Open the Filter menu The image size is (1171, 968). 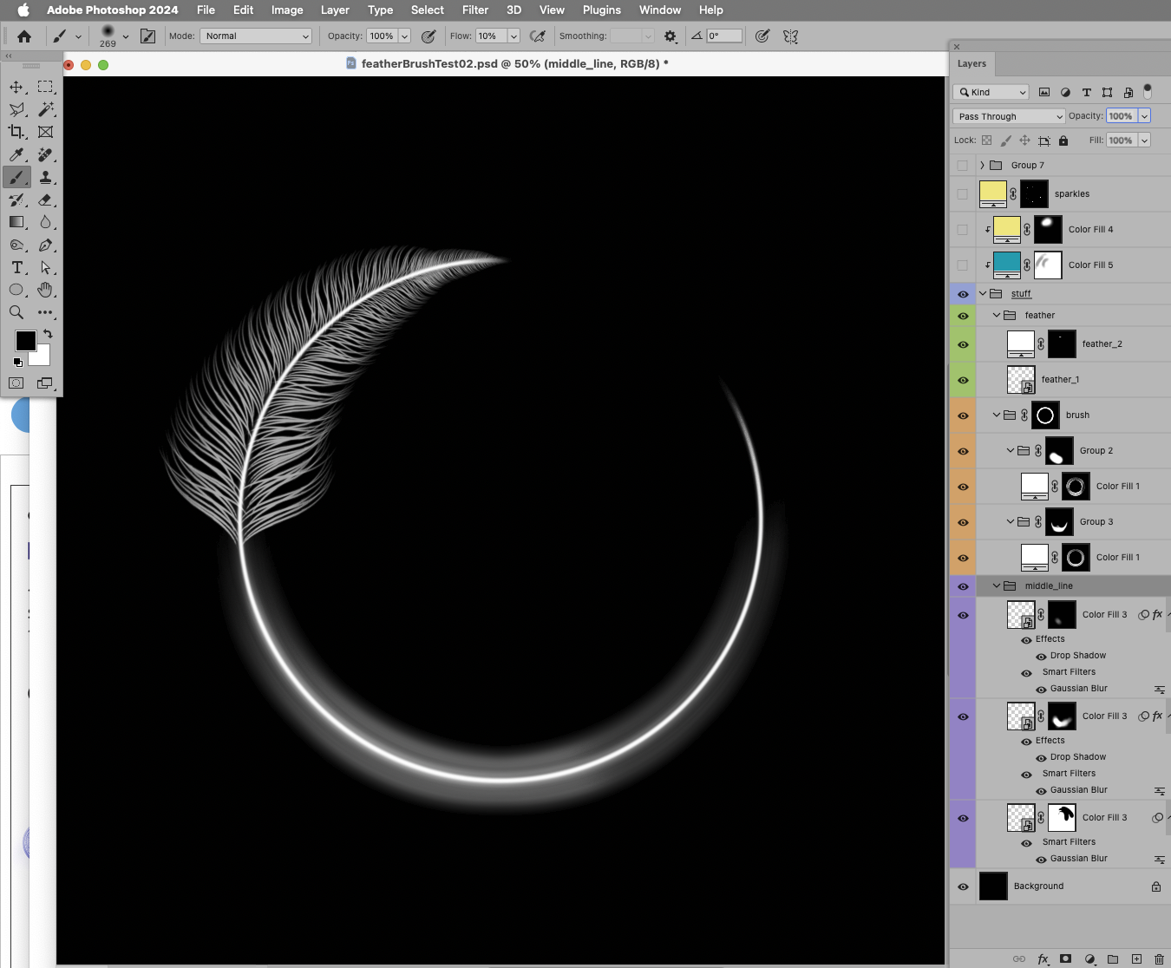475,10
